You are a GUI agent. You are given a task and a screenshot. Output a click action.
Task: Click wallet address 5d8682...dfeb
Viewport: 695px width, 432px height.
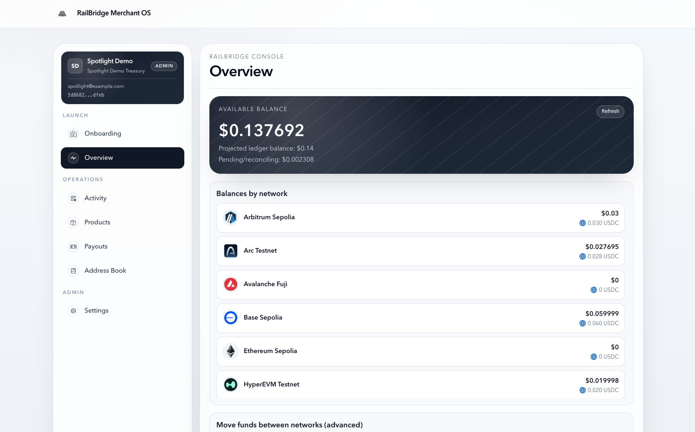(86, 95)
